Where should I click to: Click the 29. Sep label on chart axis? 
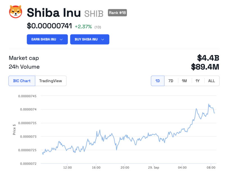point(154,167)
